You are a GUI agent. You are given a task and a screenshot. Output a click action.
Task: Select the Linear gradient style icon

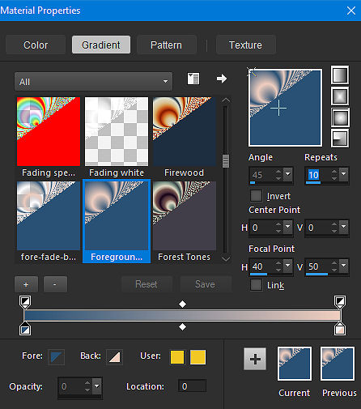coord(340,75)
